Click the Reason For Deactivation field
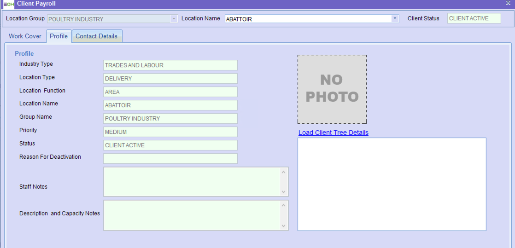Viewport: 515px width, 248px height. (x=170, y=159)
